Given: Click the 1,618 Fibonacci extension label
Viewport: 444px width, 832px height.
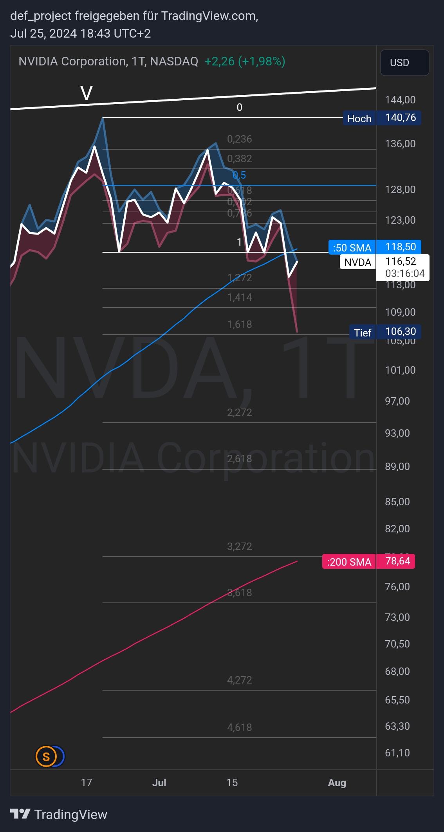Looking at the screenshot, I should (x=239, y=324).
